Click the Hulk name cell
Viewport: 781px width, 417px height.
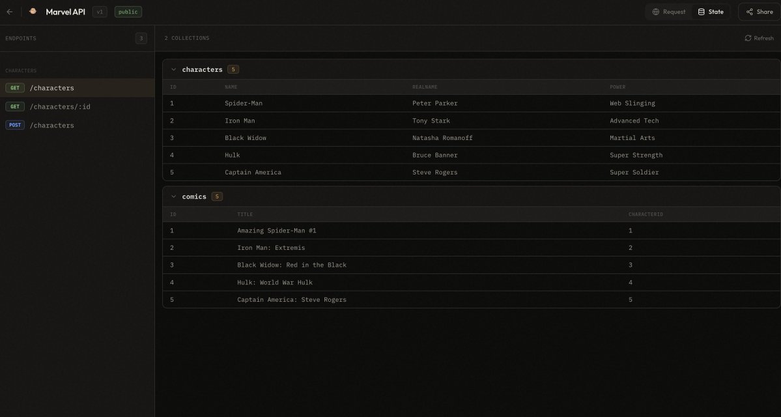click(232, 155)
